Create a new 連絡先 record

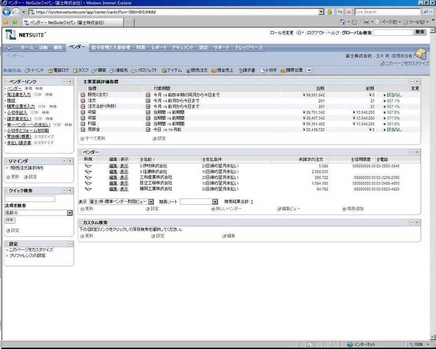click(119, 70)
